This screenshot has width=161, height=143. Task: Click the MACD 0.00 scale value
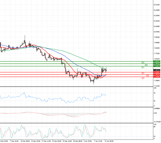click(x=155, y=113)
